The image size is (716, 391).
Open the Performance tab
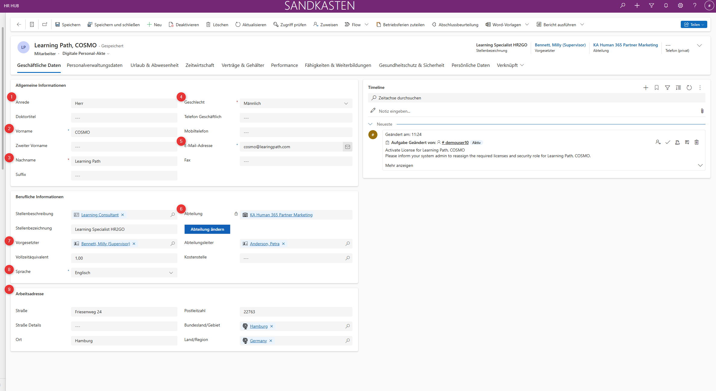284,65
